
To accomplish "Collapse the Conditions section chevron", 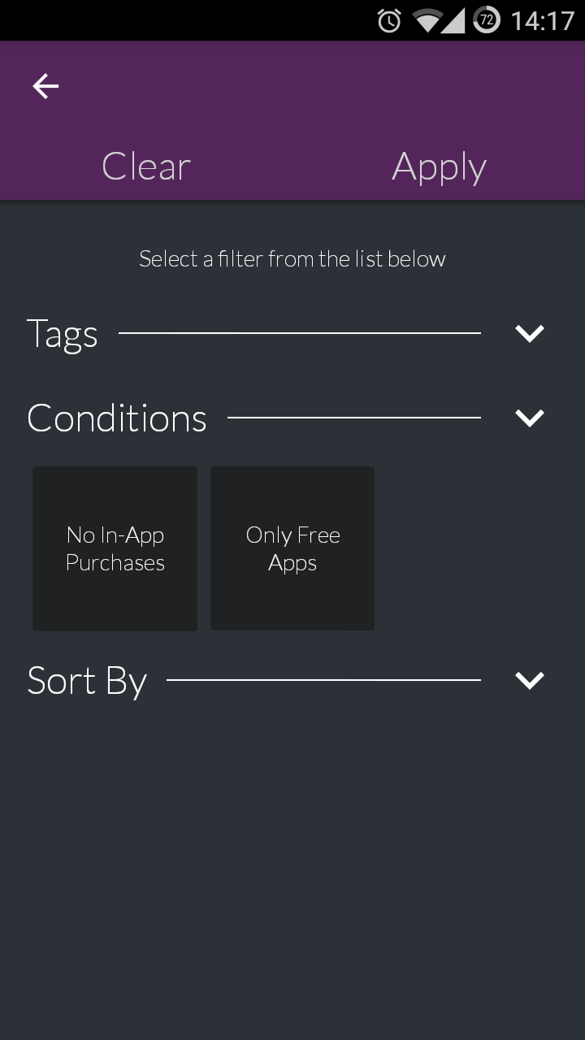I will point(530,418).
